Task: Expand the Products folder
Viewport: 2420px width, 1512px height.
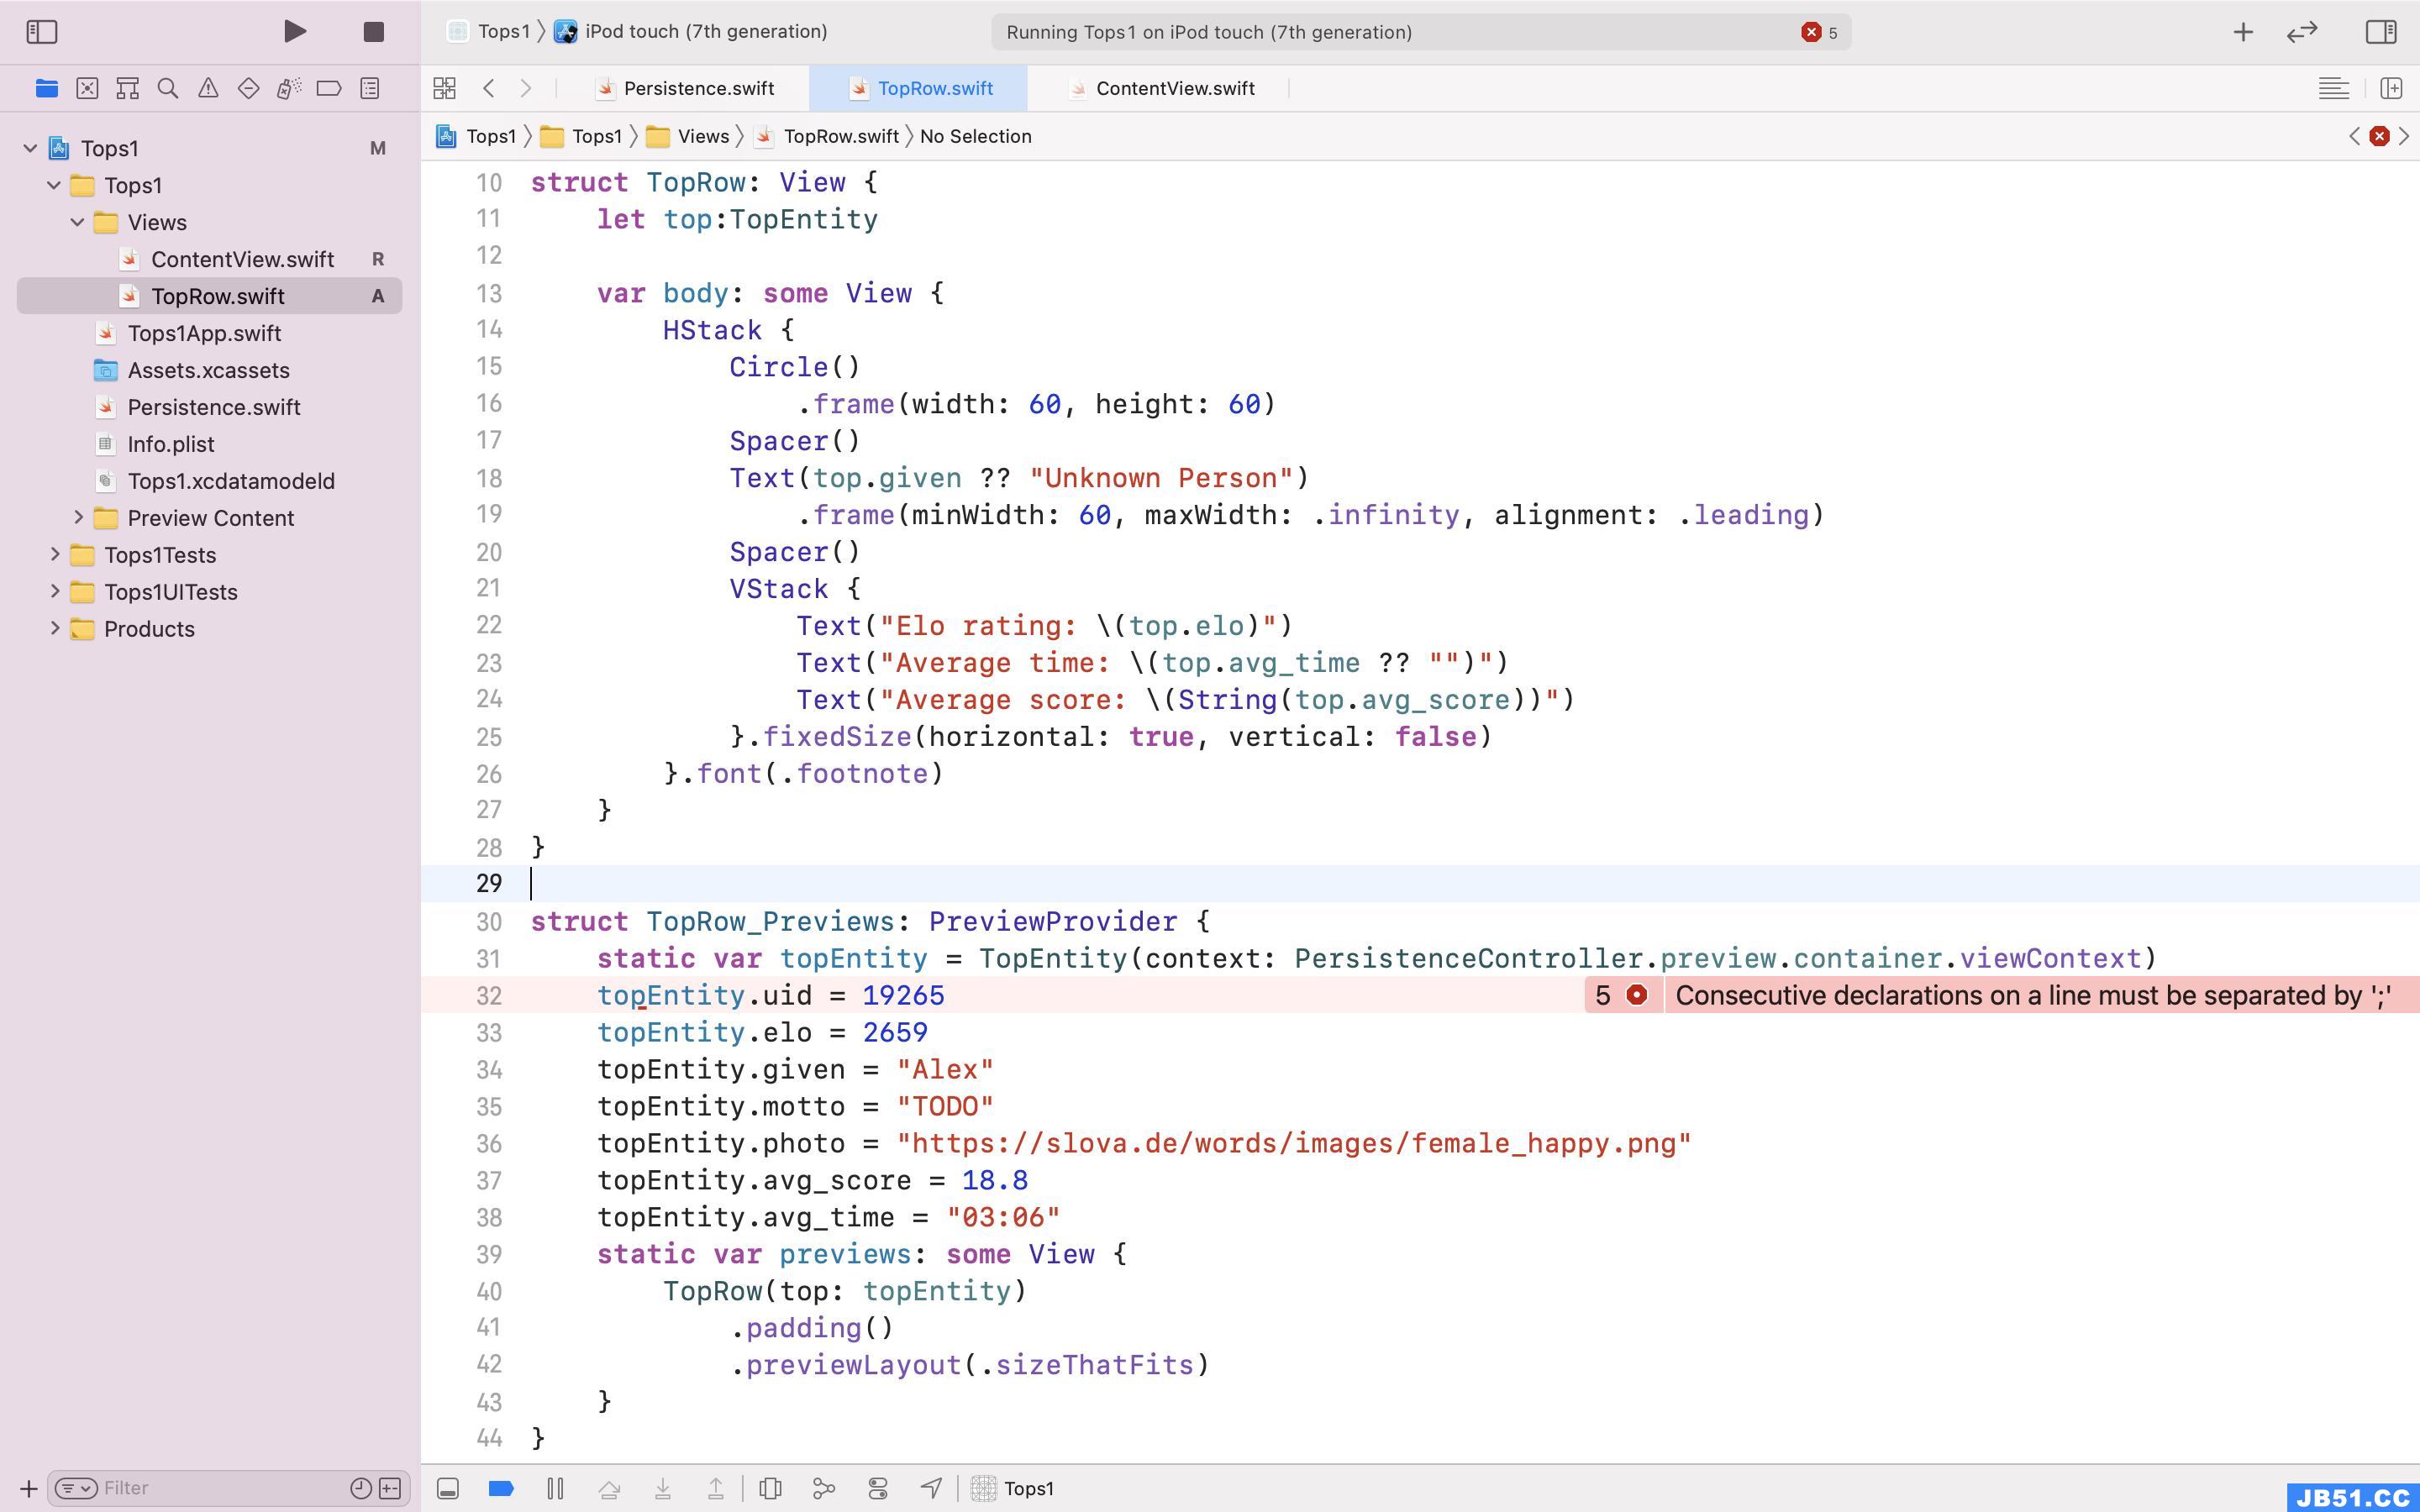Action: (55, 628)
